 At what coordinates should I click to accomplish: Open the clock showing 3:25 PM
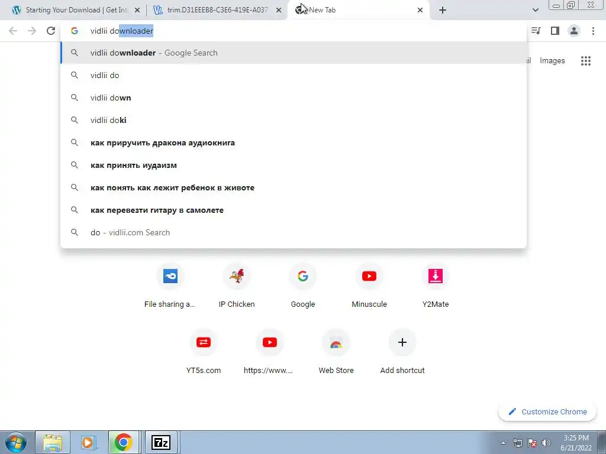[576, 443]
